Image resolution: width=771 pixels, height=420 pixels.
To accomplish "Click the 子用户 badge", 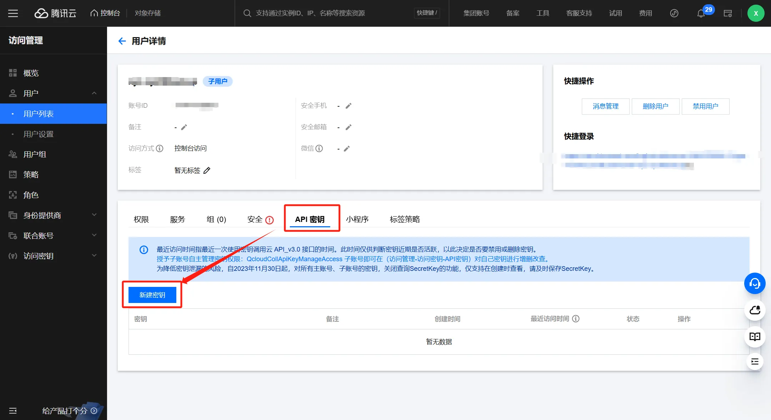I will 218,81.
